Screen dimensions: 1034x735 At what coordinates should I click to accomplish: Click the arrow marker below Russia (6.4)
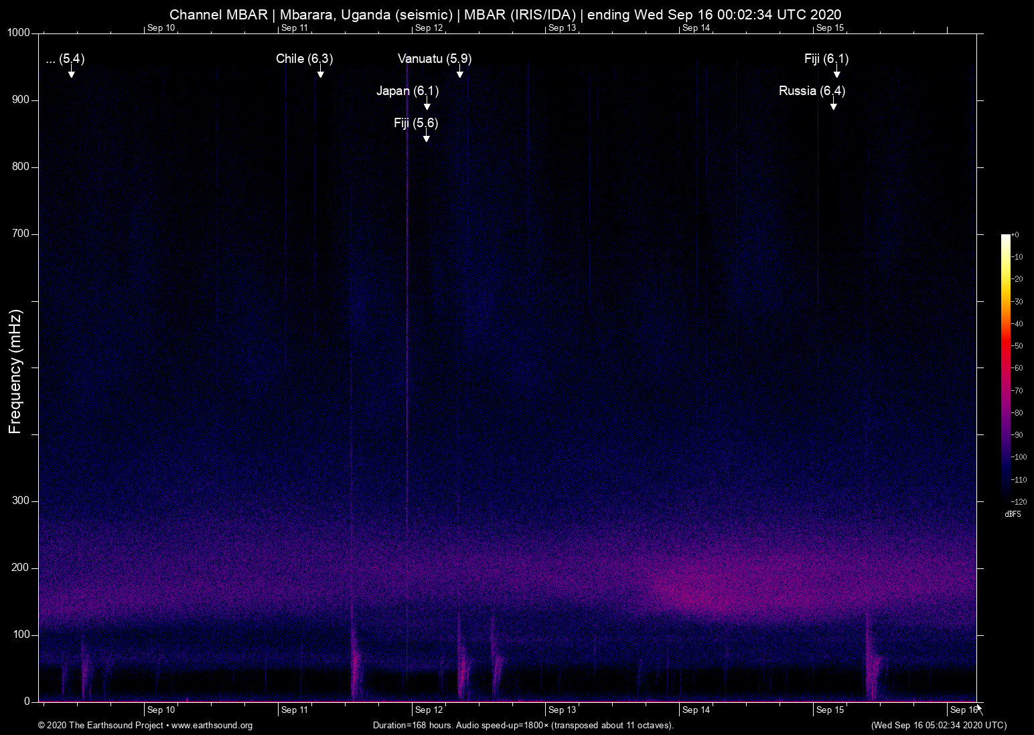coord(833,104)
